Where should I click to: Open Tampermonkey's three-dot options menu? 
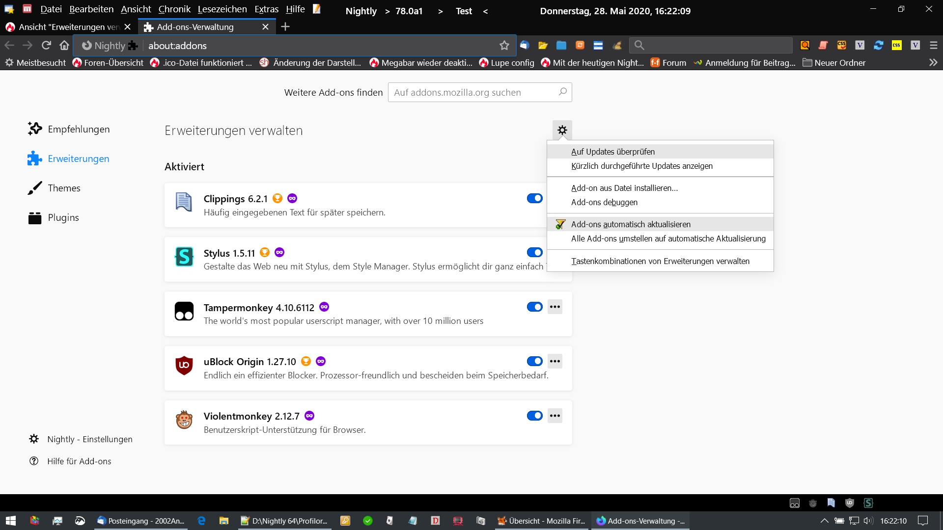click(x=555, y=307)
